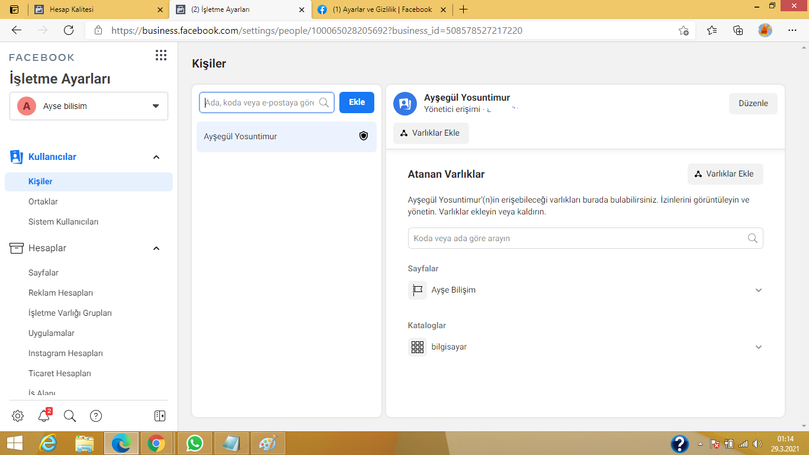Open Sistem Kullanıcıları in the sidebar

point(63,222)
